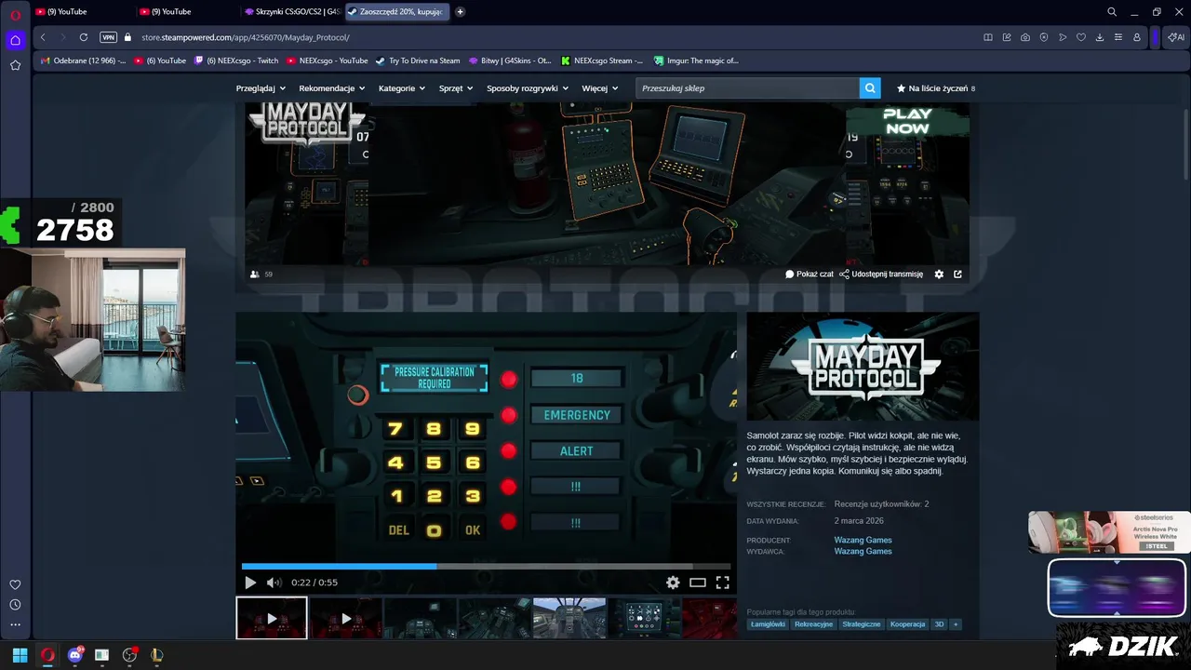
Task: Open ad blocker shield icon
Action: pos(1044,37)
